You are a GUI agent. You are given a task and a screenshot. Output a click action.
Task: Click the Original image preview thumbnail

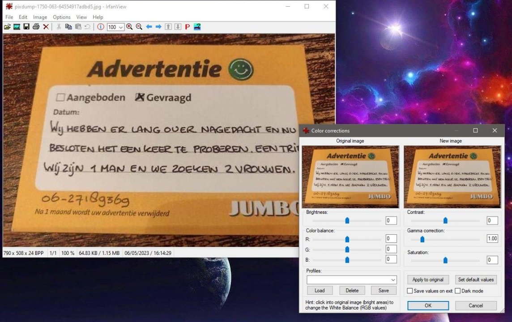[x=350, y=177]
